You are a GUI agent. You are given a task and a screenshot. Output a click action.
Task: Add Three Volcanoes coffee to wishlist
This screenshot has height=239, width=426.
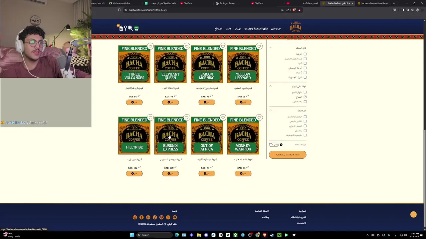150,46
